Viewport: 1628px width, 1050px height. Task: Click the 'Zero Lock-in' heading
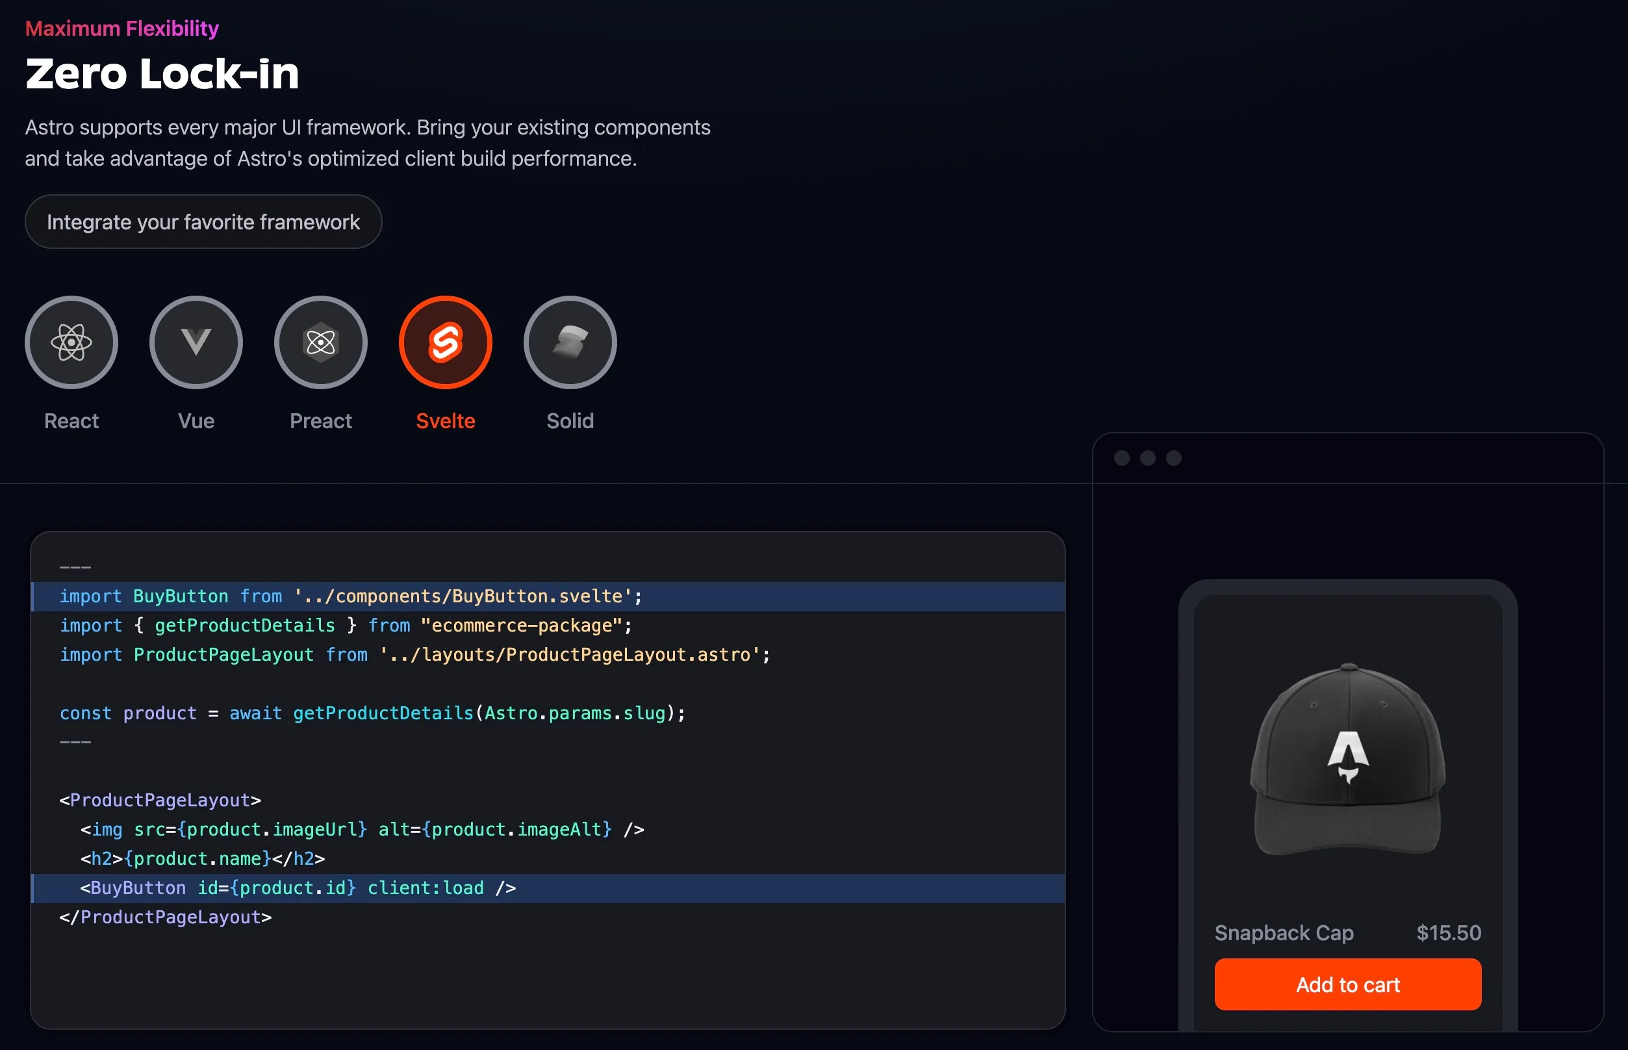pyautogui.click(x=162, y=73)
